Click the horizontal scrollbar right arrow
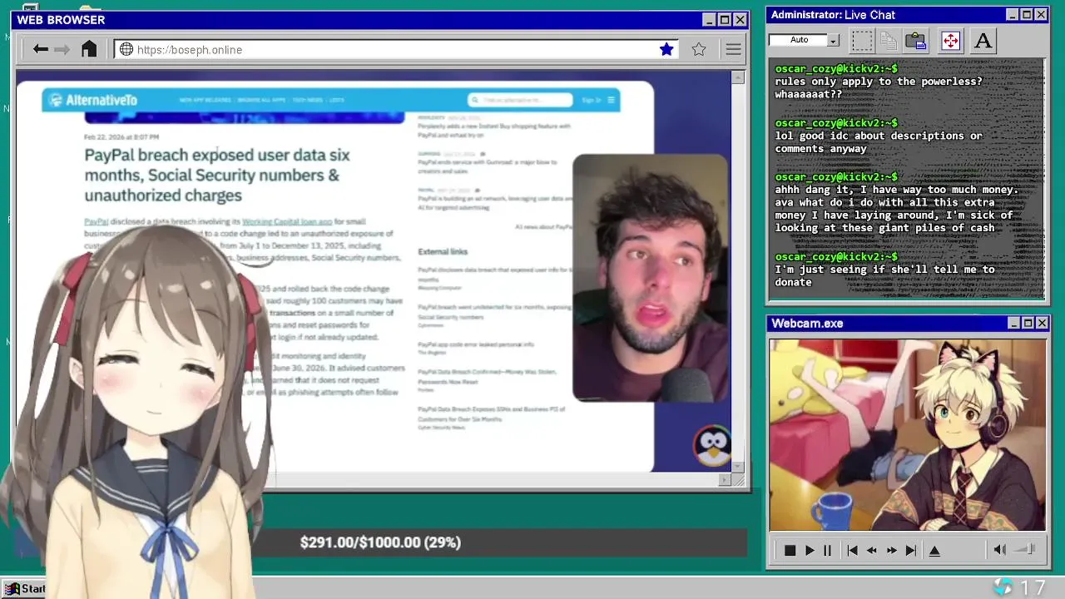1065x599 pixels. [725, 480]
